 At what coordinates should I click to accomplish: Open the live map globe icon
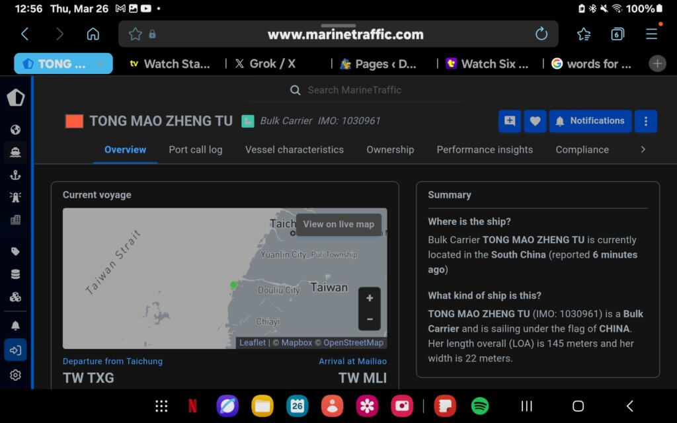click(15, 130)
